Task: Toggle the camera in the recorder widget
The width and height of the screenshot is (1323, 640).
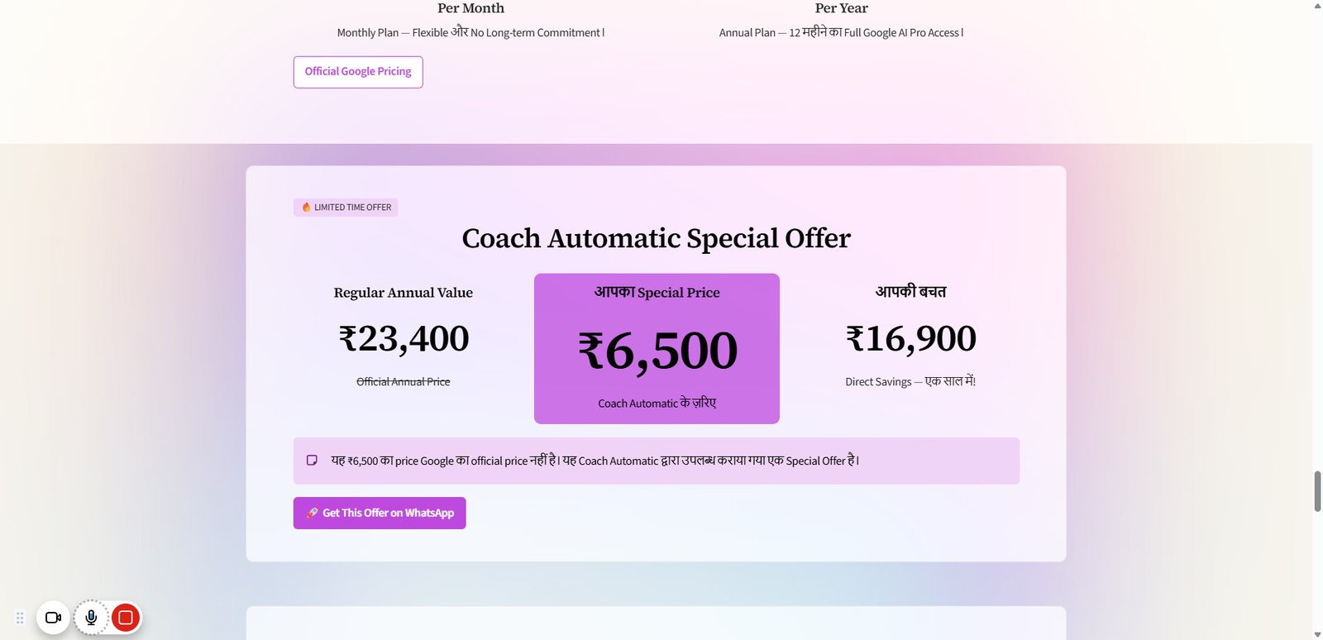Action: (54, 618)
